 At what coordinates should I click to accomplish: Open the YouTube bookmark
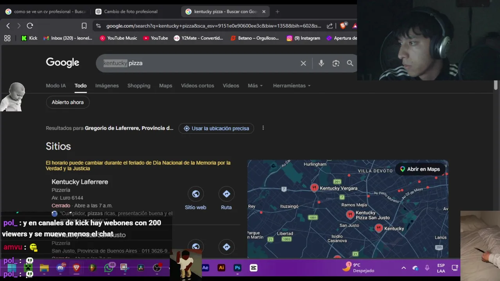coord(155,38)
